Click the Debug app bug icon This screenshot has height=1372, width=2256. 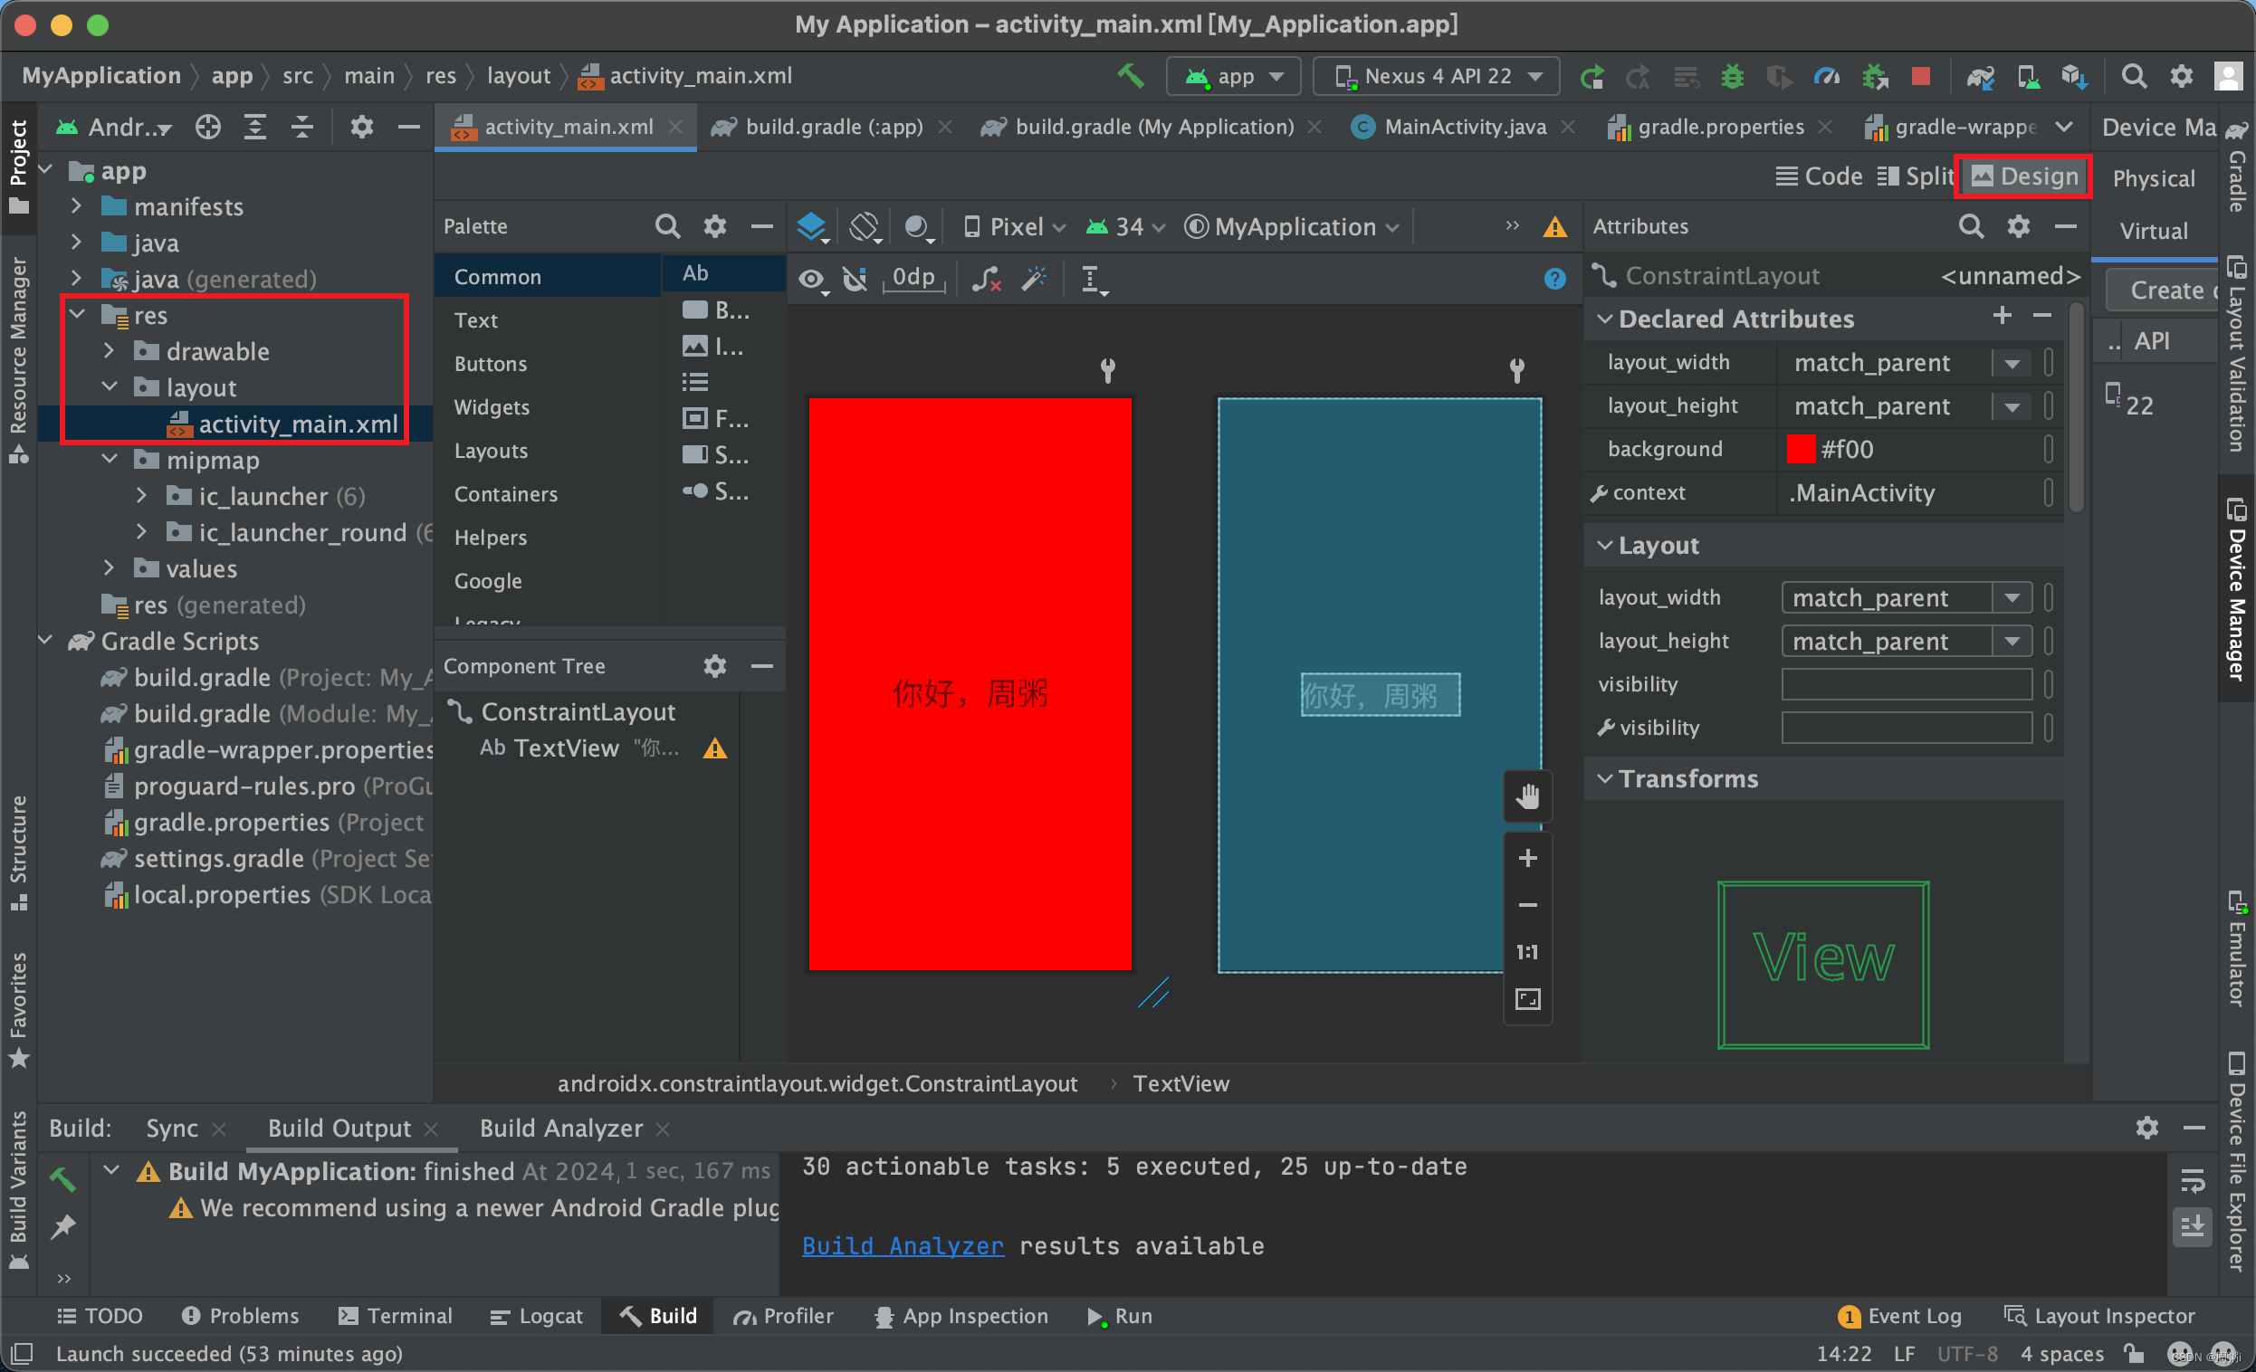1731,76
